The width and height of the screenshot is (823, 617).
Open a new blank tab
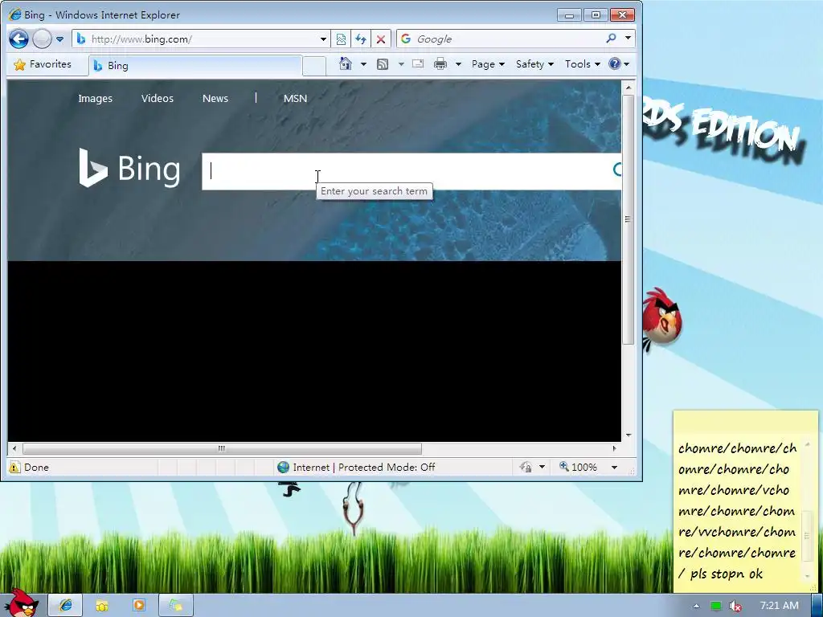tap(314, 66)
